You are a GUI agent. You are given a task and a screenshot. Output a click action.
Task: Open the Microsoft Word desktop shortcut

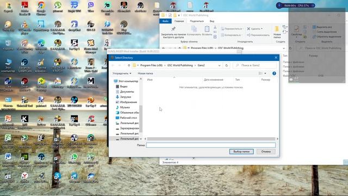click(8, 160)
